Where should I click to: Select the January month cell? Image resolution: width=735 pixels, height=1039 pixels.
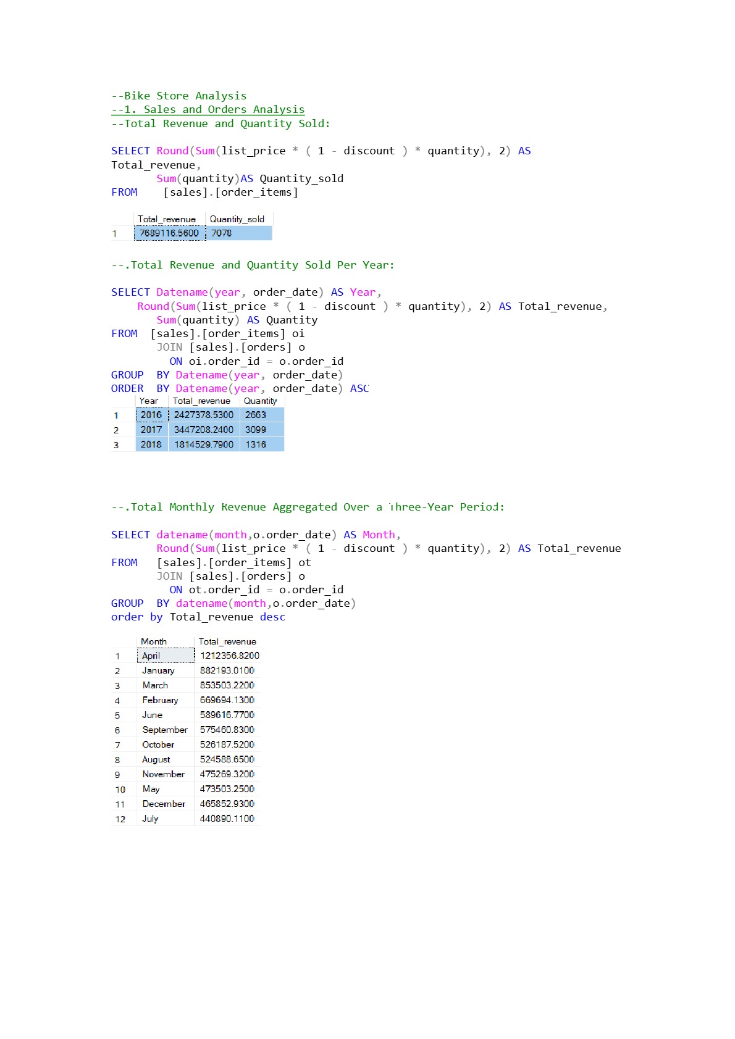[x=166, y=670]
